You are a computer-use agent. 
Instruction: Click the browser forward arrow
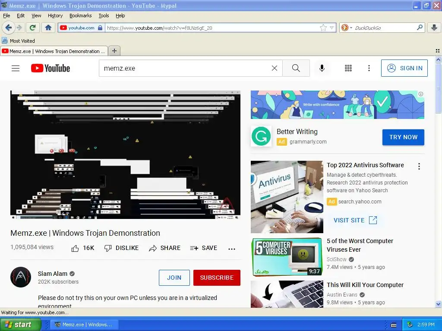(19, 28)
